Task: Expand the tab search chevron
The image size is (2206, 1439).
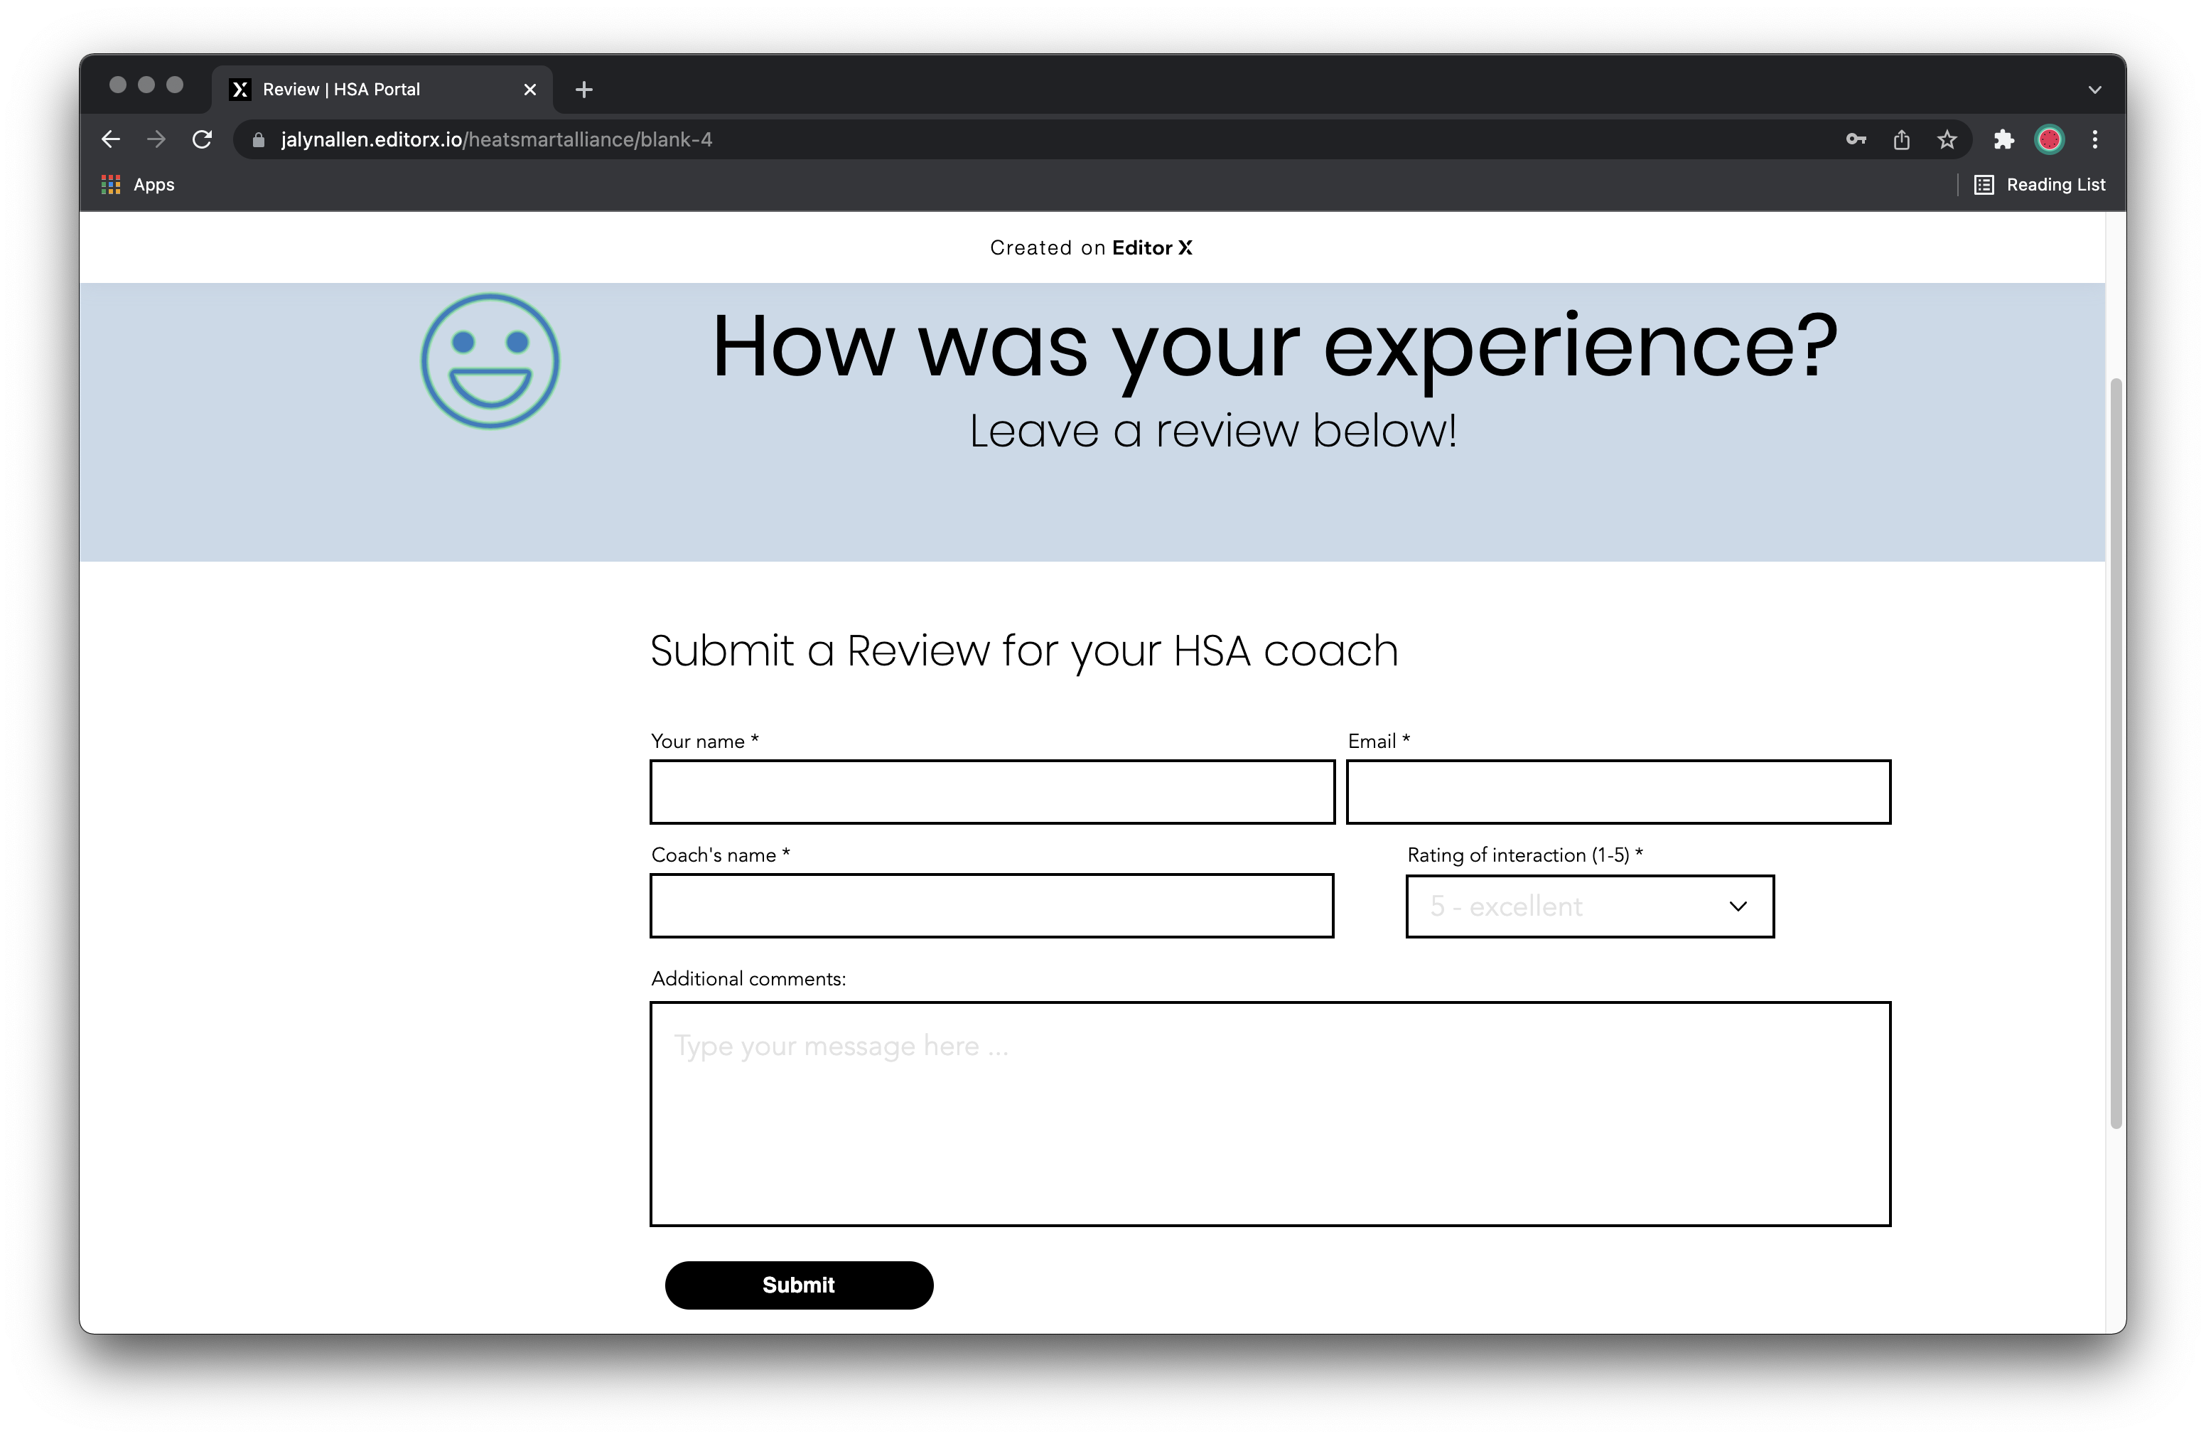Action: click(2094, 90)
